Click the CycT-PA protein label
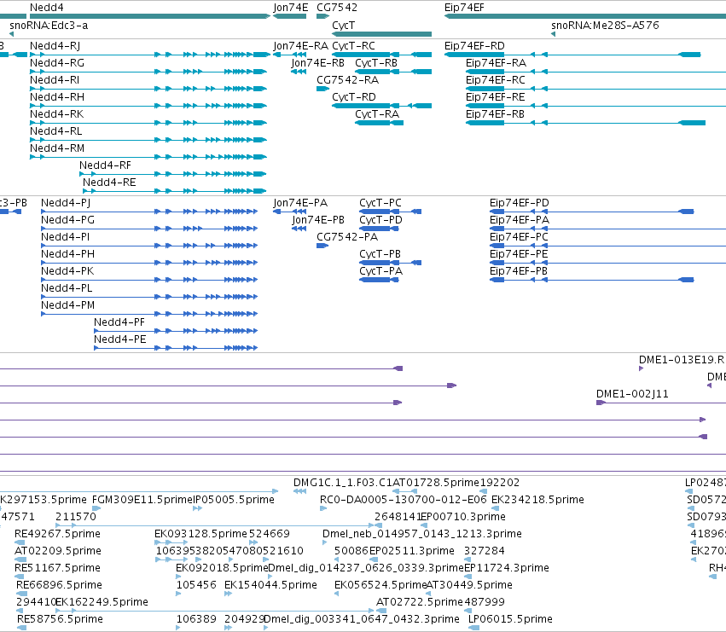The image size is (726, 632). 381,271
